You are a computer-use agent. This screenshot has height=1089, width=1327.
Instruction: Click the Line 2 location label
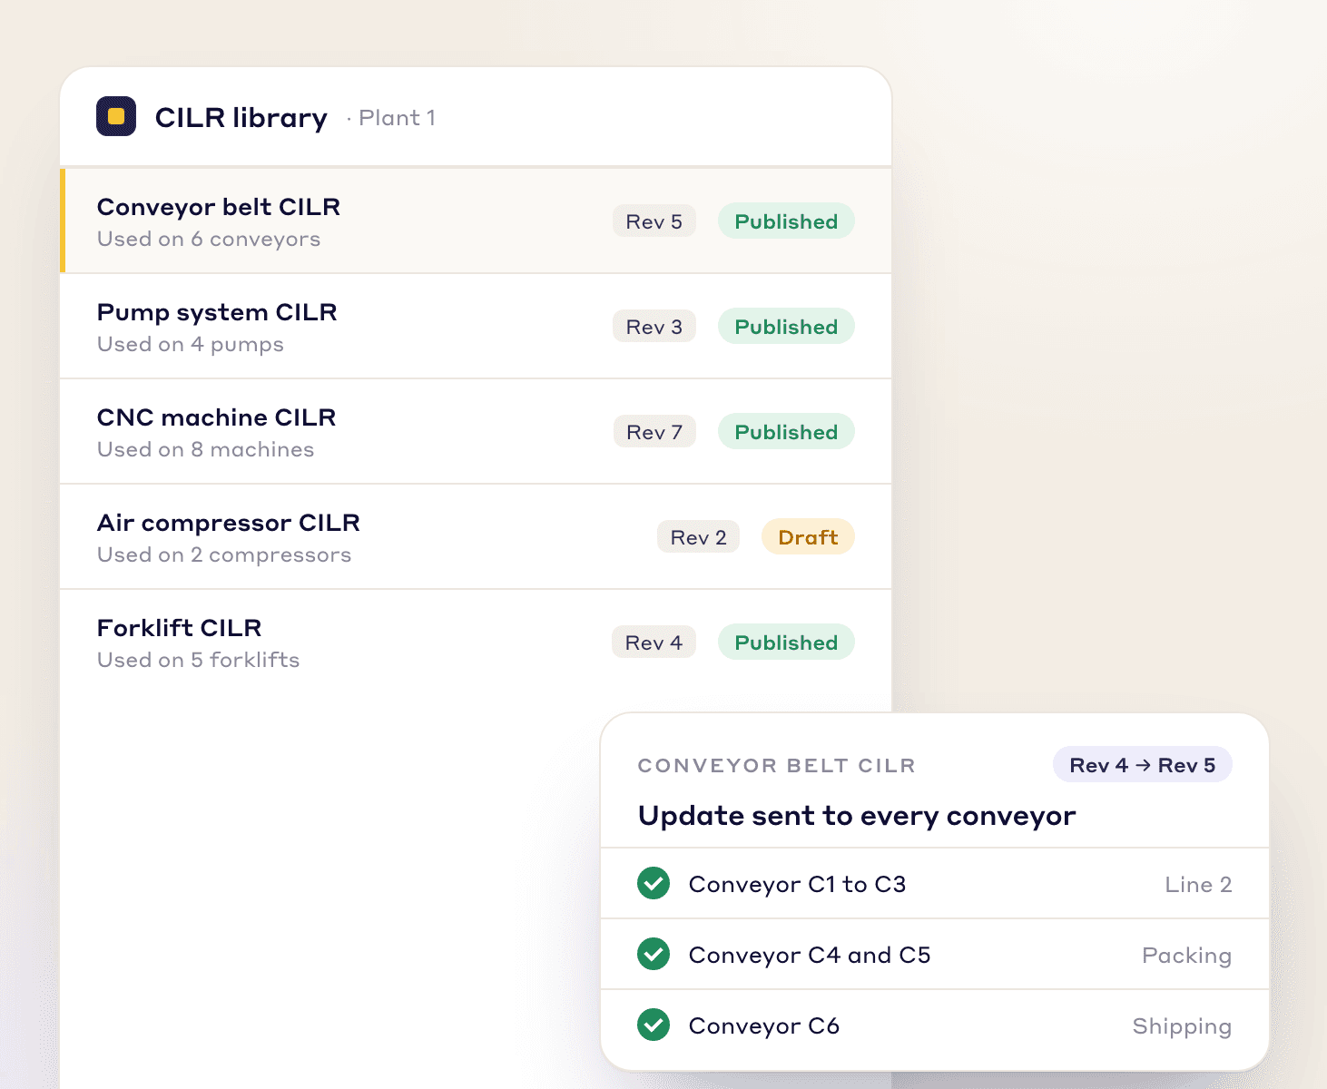click(x=1198, y=884)
